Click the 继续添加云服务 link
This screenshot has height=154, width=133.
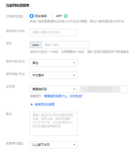[45, 104]
